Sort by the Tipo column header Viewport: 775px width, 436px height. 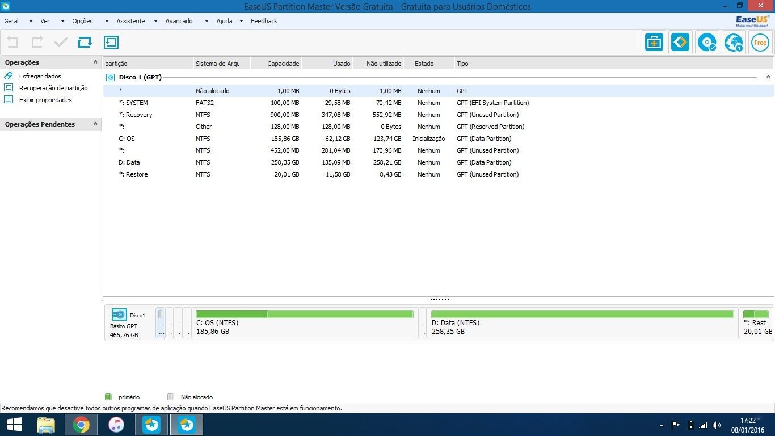(x=614, y=64)
